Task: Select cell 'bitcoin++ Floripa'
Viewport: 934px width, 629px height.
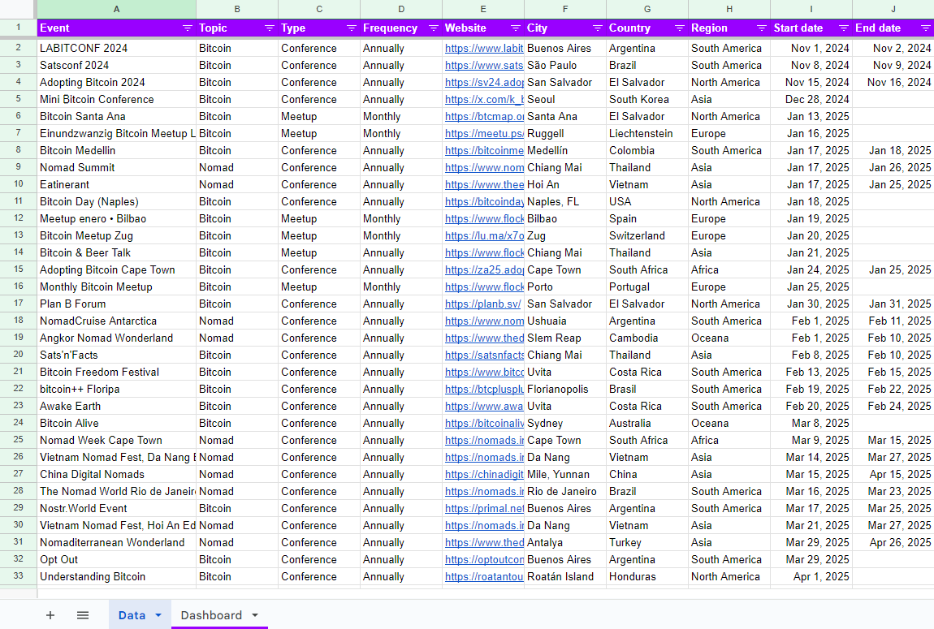Action: tap(117, 390)
